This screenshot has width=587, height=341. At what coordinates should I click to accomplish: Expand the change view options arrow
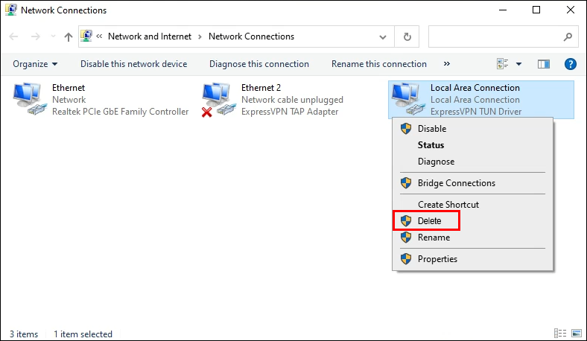click(518, 64)
